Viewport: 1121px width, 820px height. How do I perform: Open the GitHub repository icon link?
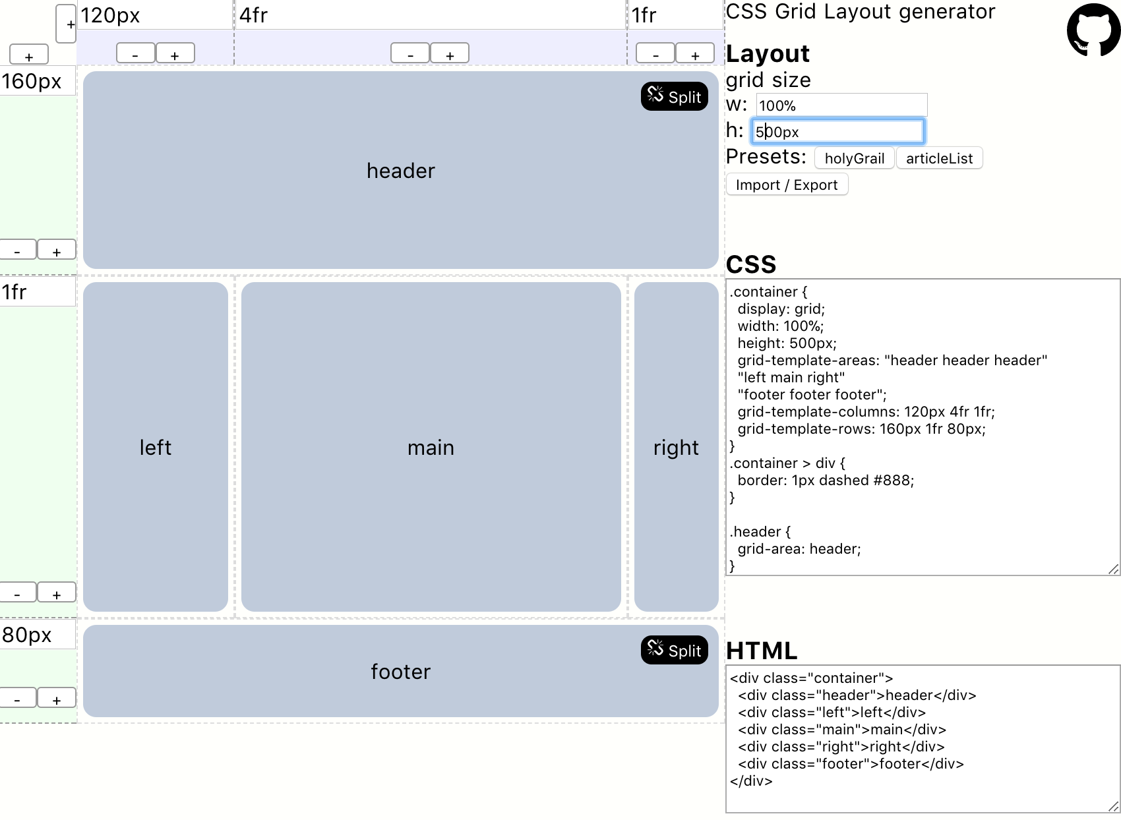tap(1093, 30)
